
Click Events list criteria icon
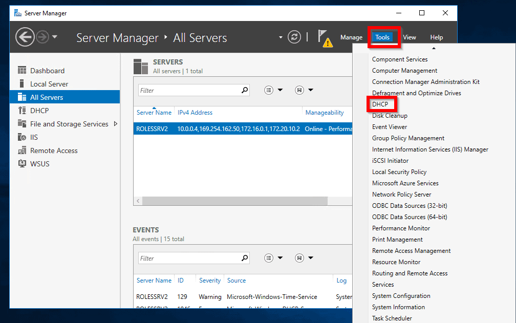269,258
